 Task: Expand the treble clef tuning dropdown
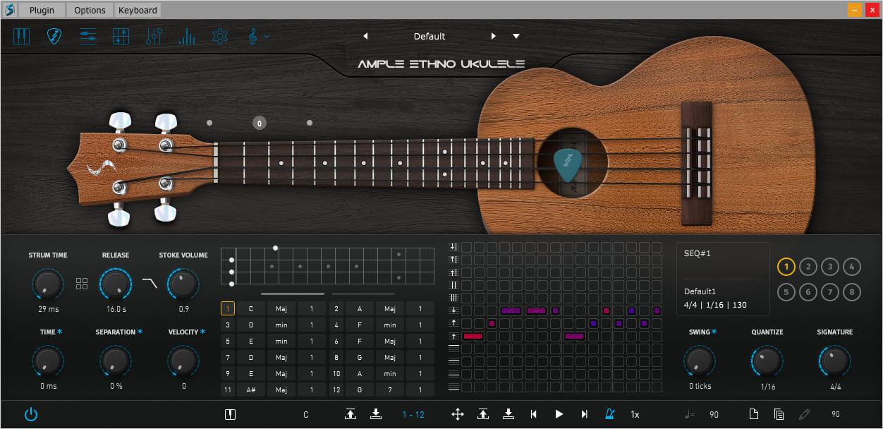(x=257, y=36)
